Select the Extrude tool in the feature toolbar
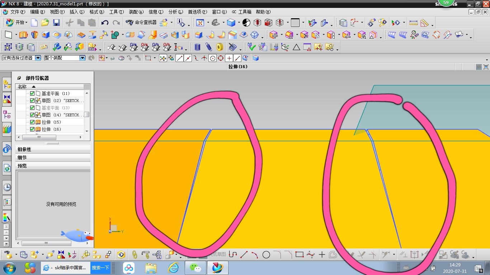Screen dimensions: 490x275 click(x=23, y=35)
